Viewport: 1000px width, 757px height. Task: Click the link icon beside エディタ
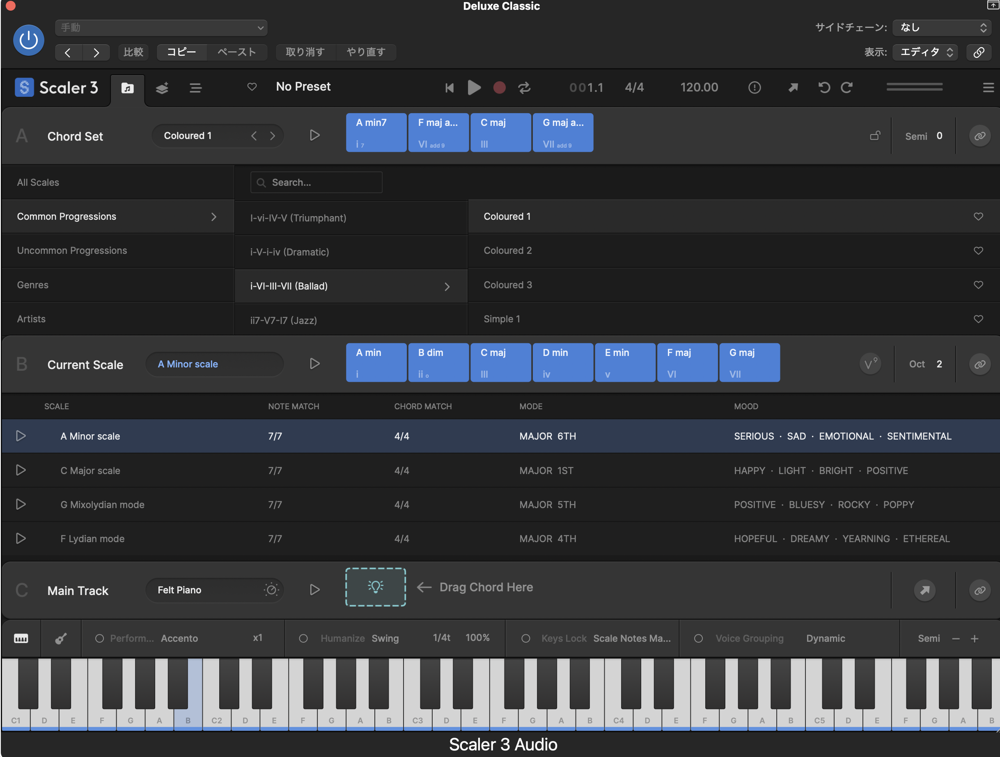979,52
